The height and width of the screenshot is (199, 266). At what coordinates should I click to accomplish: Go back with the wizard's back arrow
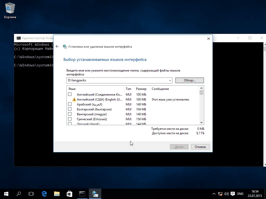click(57, 46)
